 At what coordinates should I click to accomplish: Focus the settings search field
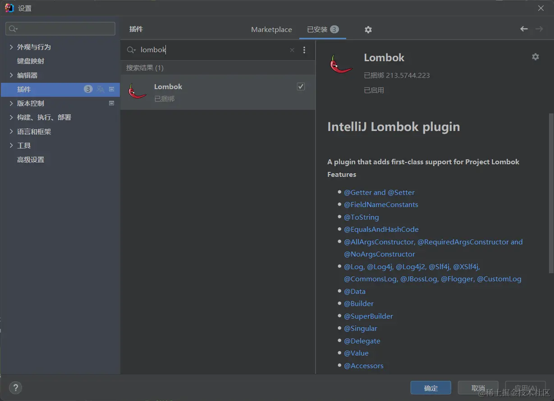pyautogui.click(x=60, y=29)
